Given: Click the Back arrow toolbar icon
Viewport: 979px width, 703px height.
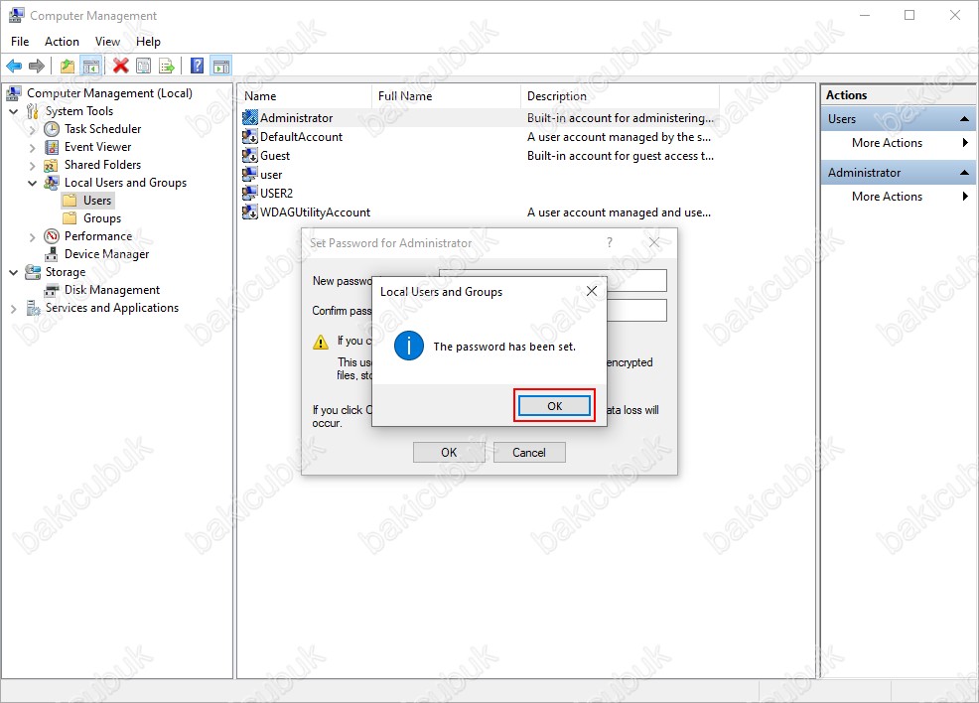Looking at the screenshot, I should pos(14,66).
